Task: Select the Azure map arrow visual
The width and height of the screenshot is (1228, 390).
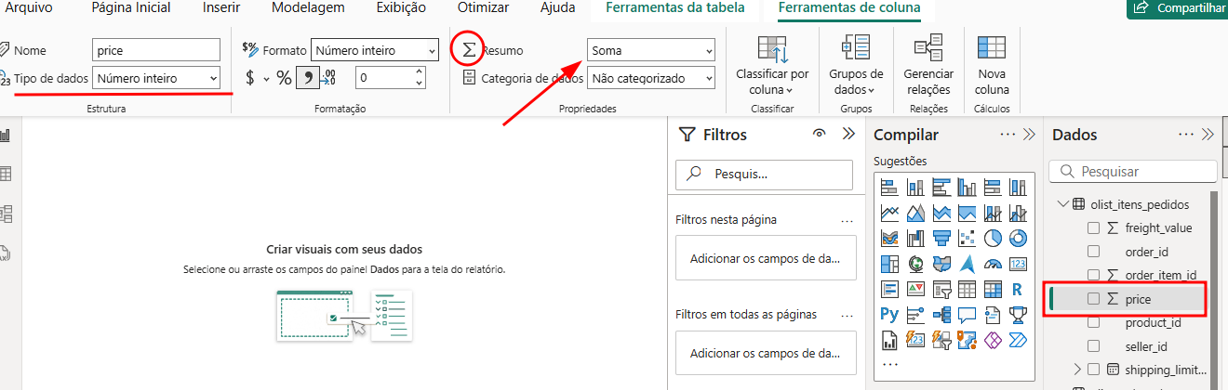Action: pos(967,265)
